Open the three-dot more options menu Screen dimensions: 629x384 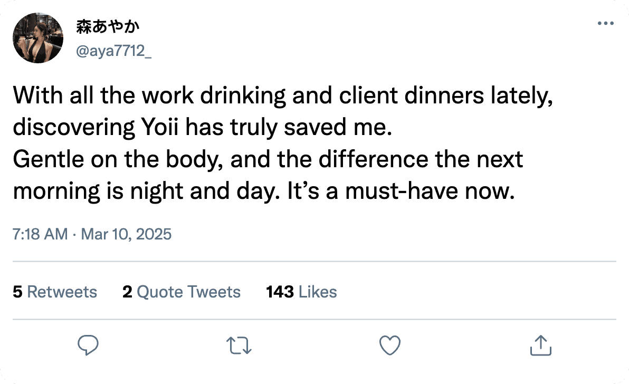[x=605, y=23]
